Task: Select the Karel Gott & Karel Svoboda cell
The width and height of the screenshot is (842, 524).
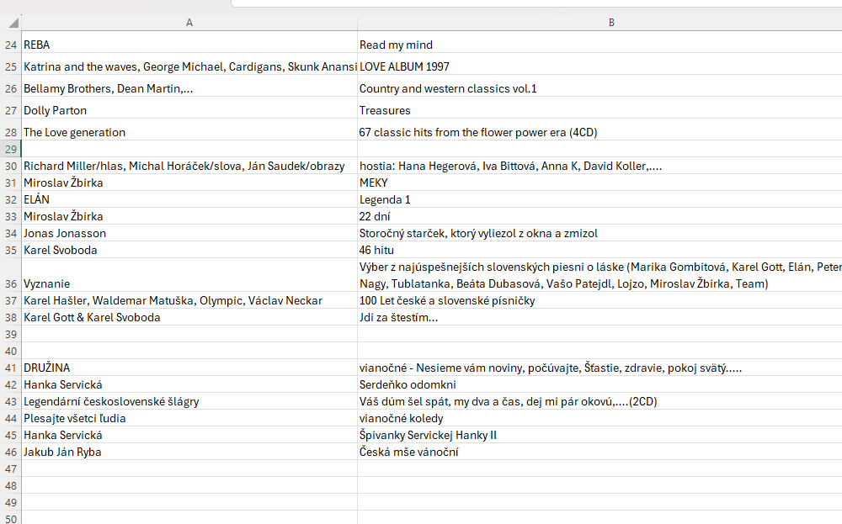Action: 189,317
